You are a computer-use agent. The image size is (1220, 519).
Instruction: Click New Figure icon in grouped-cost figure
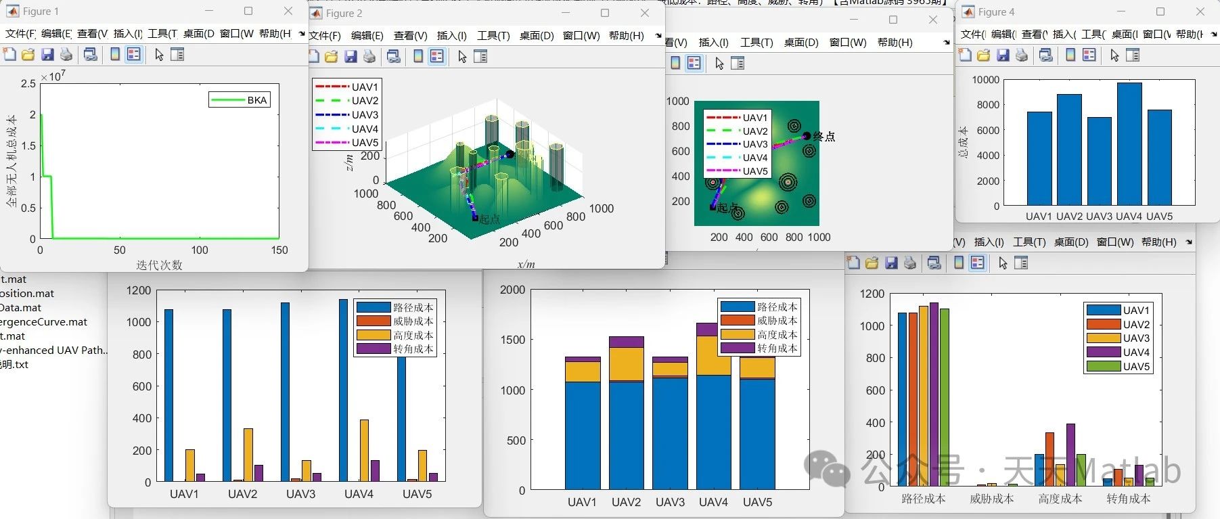click(x=853, y=263)
